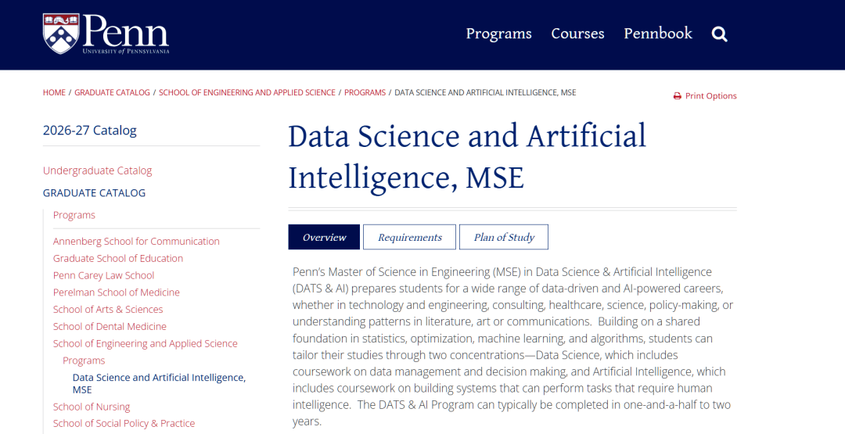Click the Penn shield logo
Viewport: 845px width, 434px height.
pyautogui.click(x=61, y=34)
